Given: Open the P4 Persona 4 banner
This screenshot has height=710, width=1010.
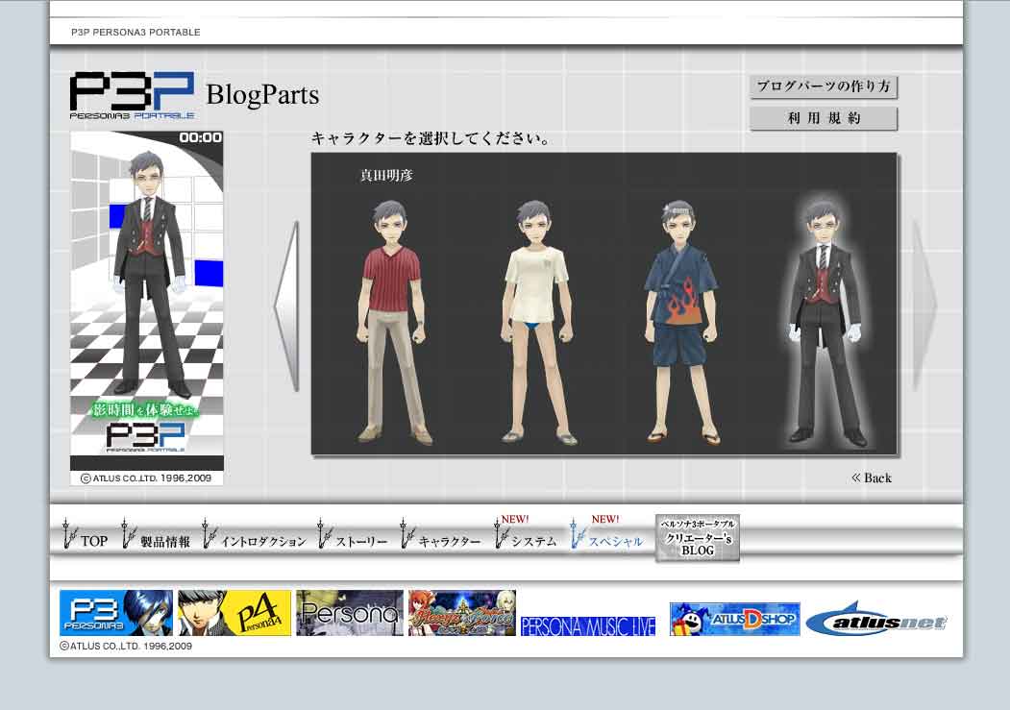Looking at the screenshot, I should coord(234,613).
